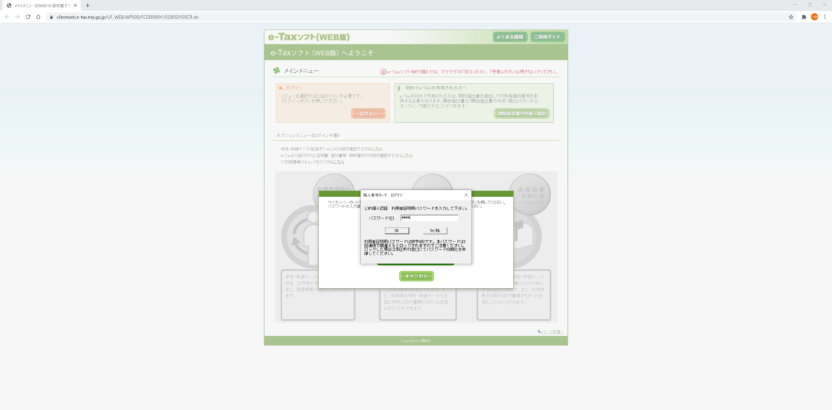Go to the browser home icon
Viewport: 832px width, 410px height.
39,17
